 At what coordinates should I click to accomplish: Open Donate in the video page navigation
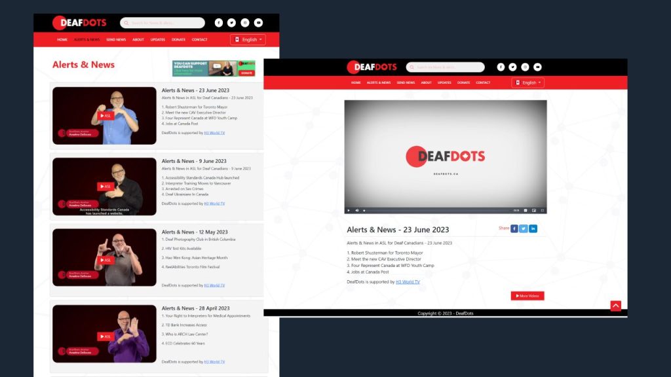tap(463, 82)
